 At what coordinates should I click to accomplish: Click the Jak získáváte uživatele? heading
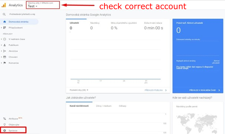tap(81, 98)
